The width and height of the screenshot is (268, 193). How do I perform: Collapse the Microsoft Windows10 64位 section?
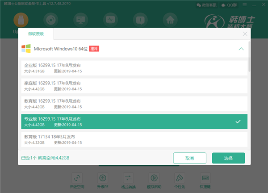pos(241,48)
